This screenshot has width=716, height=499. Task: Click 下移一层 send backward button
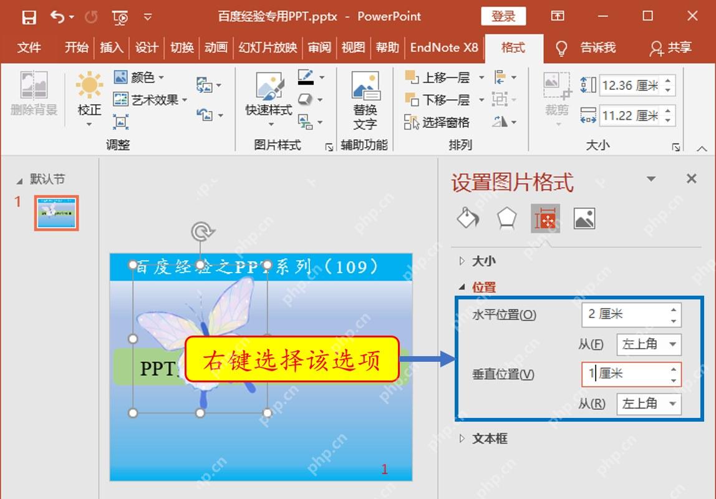coord(437,100)
